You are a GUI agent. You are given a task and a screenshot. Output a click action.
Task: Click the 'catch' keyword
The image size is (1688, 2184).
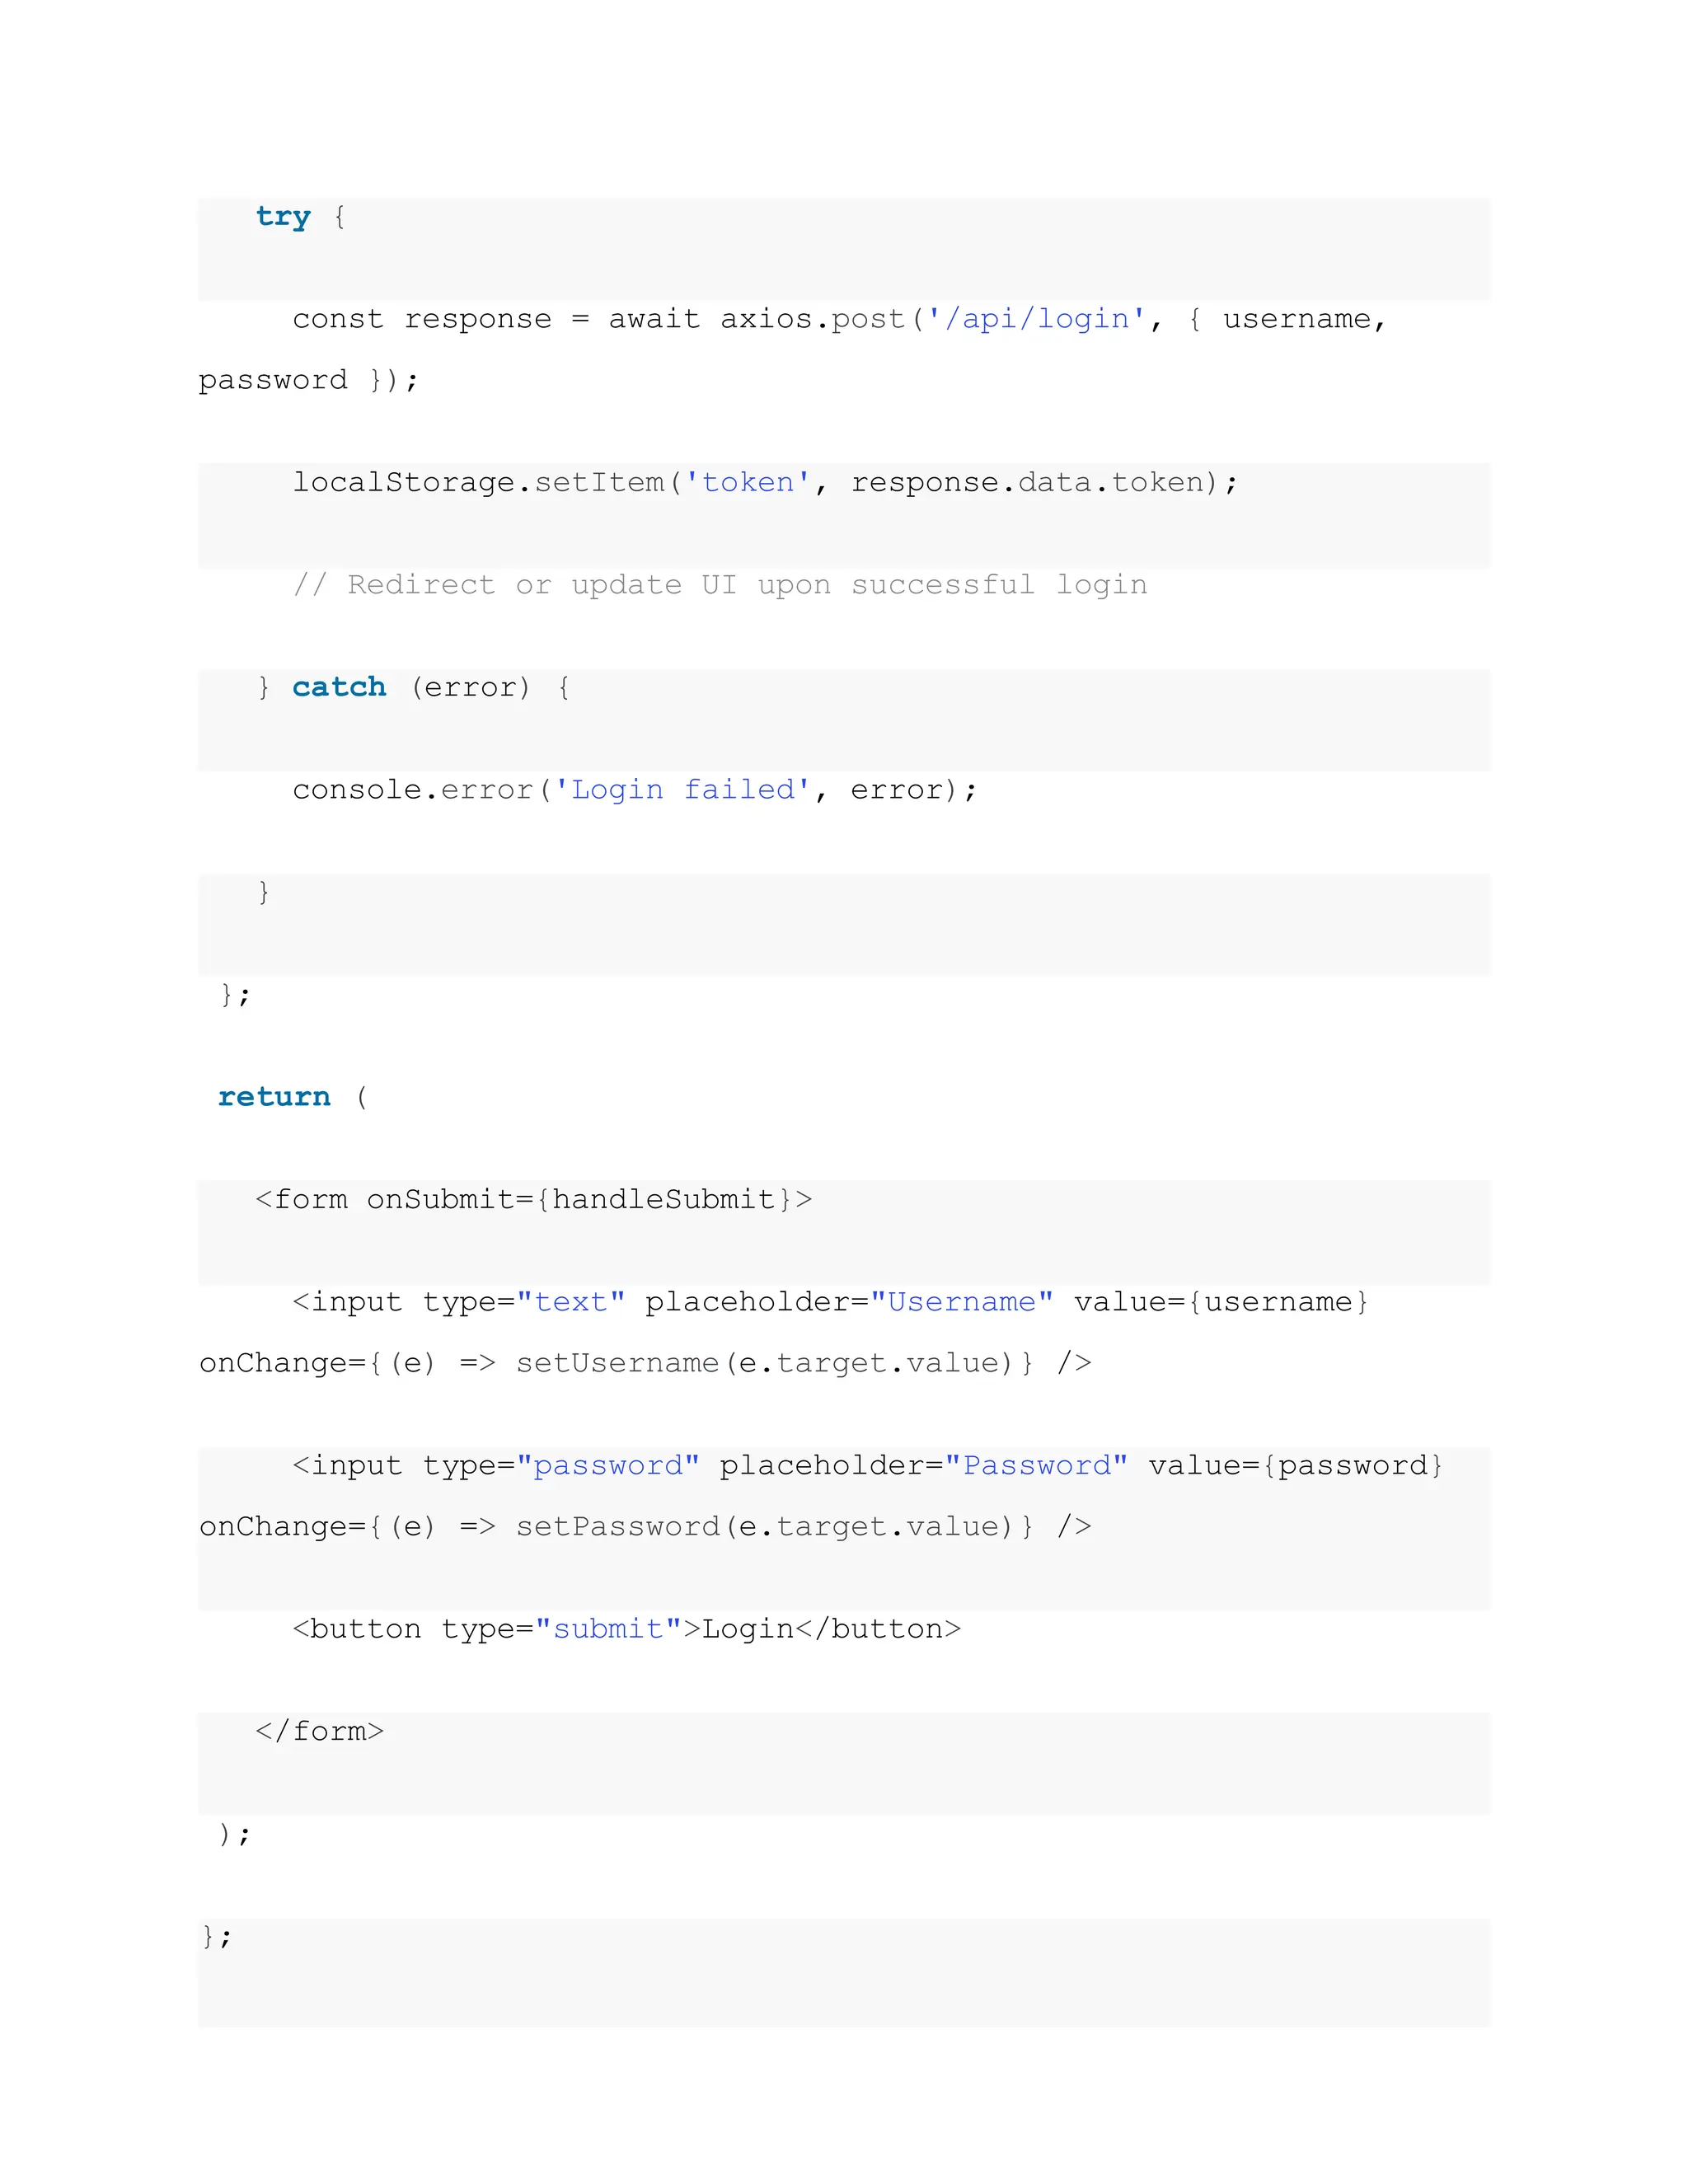tap(339, 687)
